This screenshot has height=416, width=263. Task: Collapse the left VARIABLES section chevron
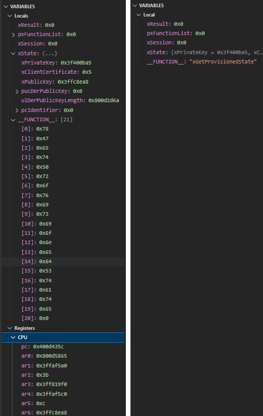(x=6, y=7)
